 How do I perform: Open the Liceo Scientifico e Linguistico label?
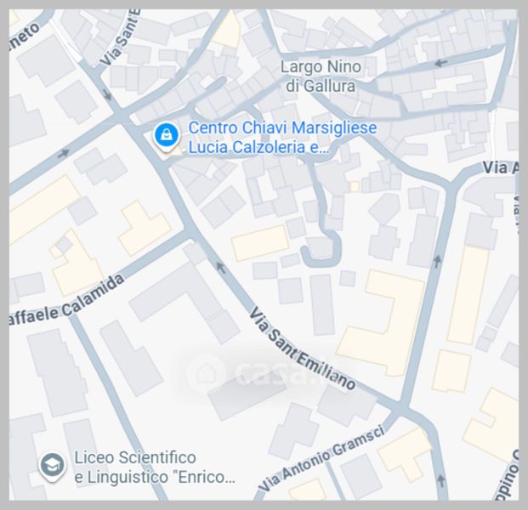[x=155, y=467]
